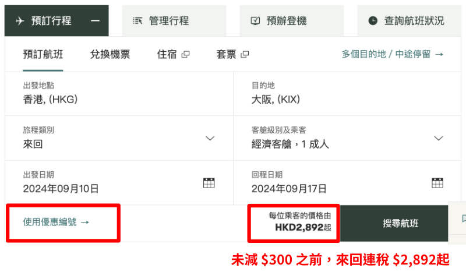The height and width of the screenshot is (275, 466).
Task: Open the departure date calendar icon
Action: coord(209,183)
